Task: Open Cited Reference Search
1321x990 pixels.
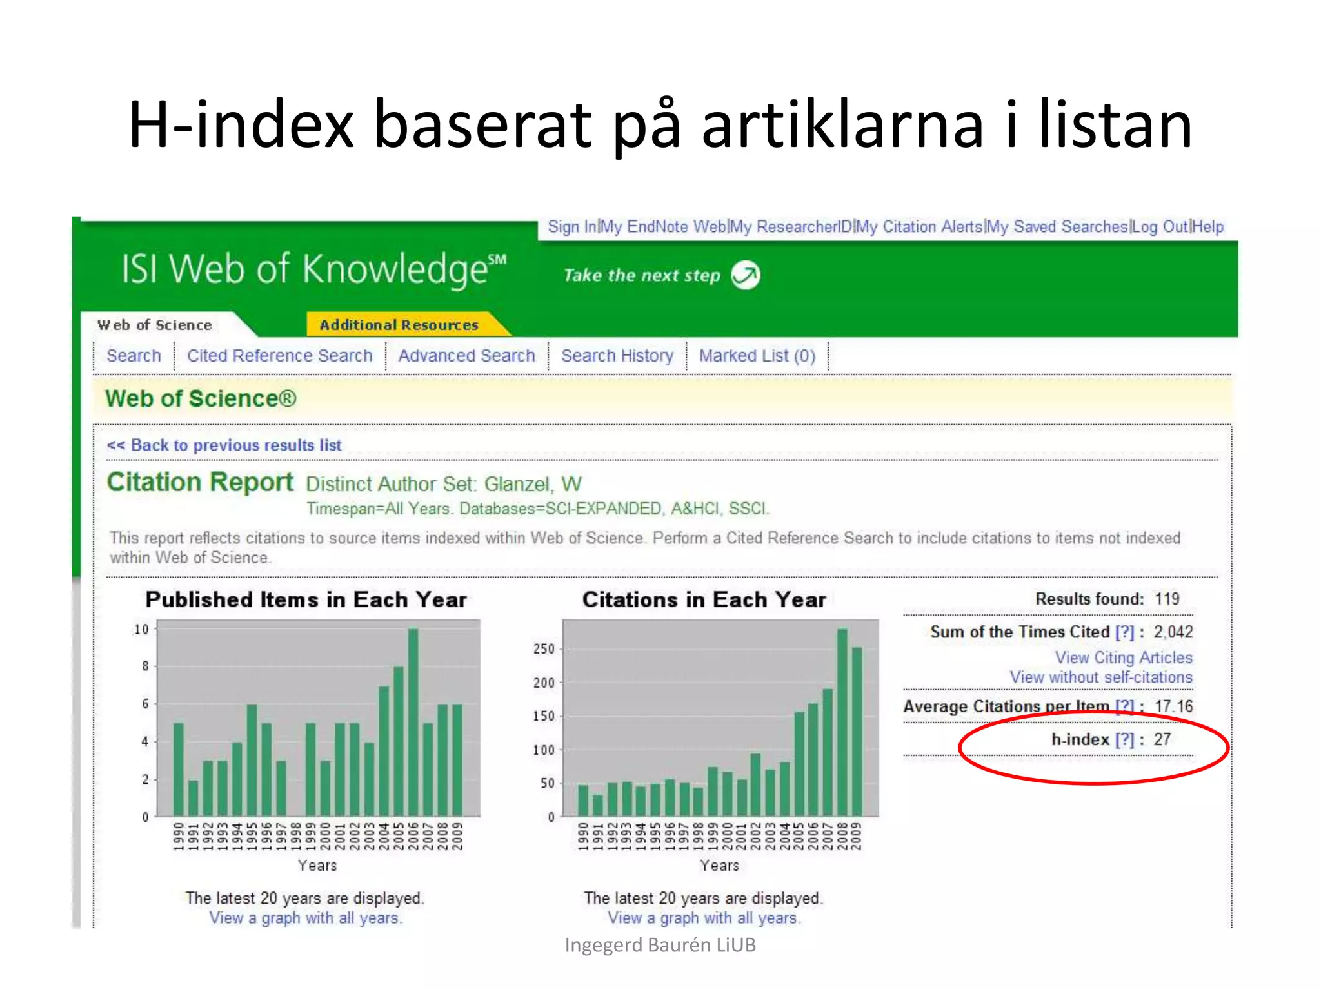Action: 279,356
